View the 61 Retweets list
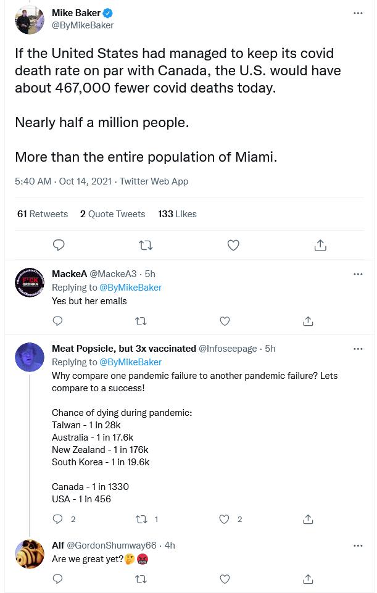This screenshot has width=377, height=593. (x=43, y=214)
